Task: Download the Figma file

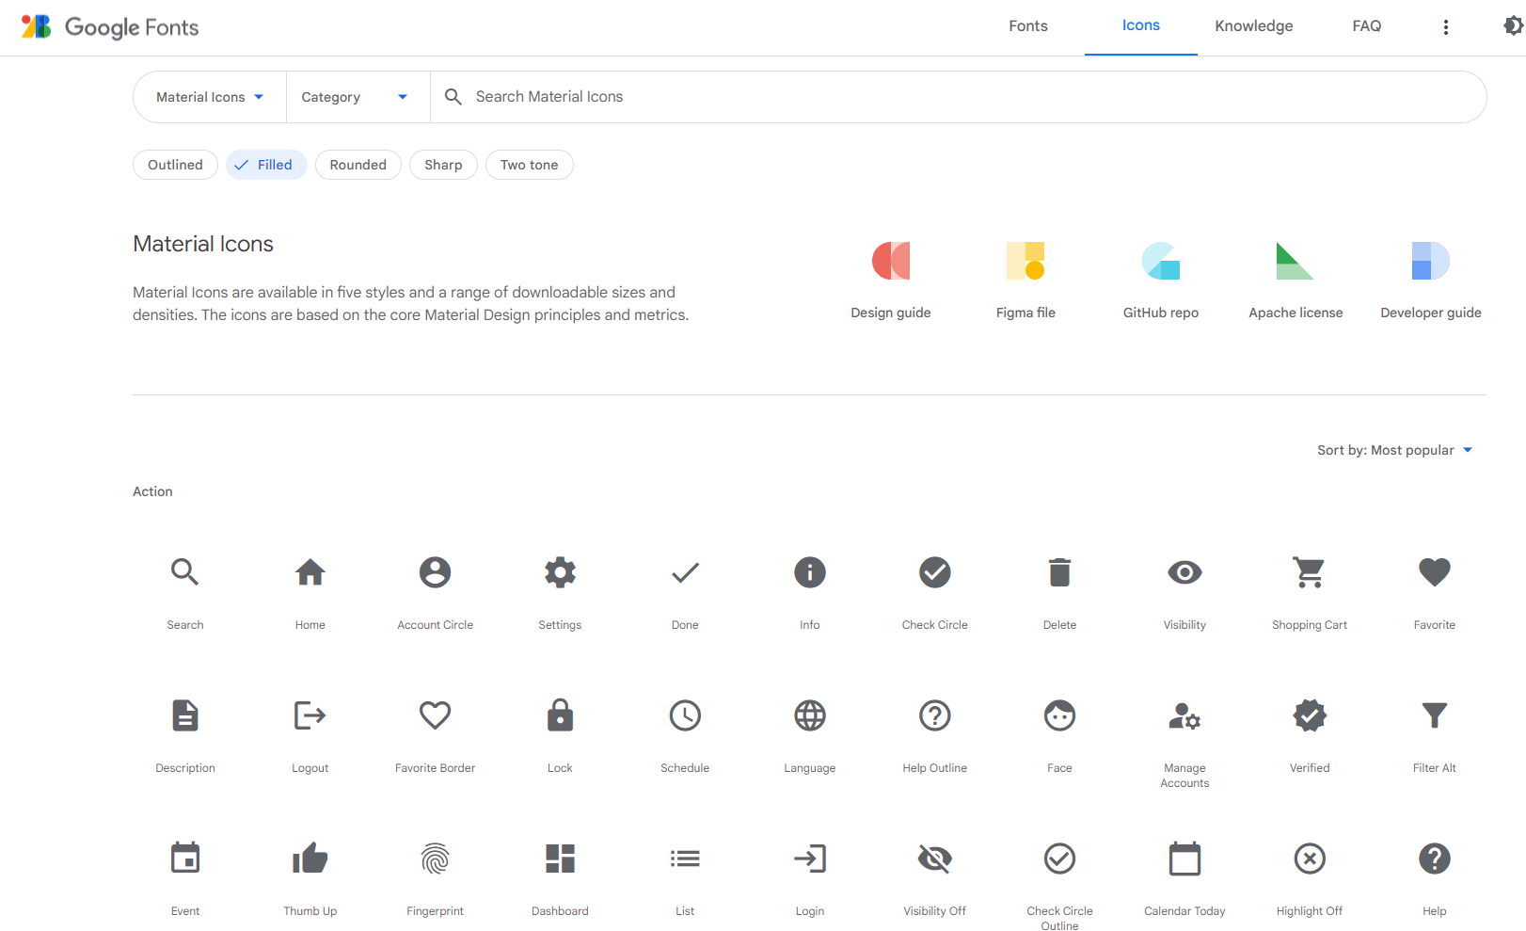Action: 1025,280
